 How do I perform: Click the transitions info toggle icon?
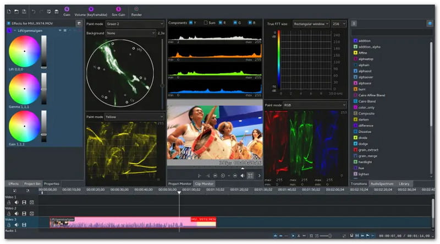(x=430, y=23)
